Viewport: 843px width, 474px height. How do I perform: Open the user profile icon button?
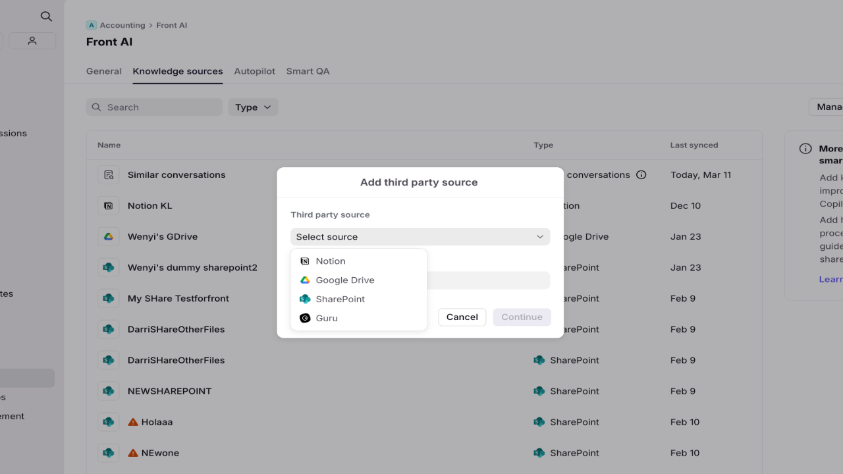point(32,41)
